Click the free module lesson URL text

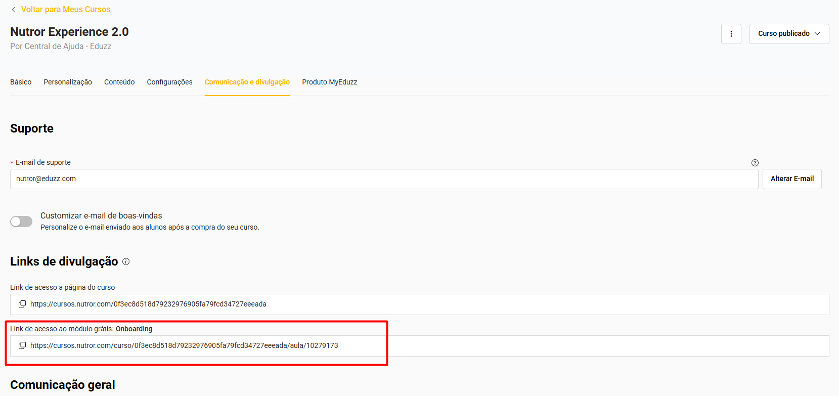coord(184,345)
